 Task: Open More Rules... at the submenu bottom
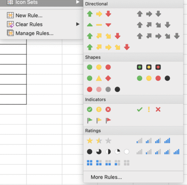(106, 177)
